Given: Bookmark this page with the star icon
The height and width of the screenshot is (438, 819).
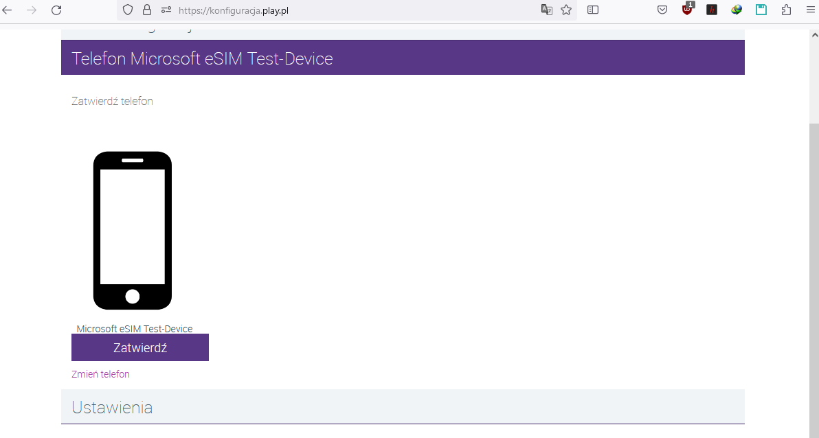Looking at the screenshot, I should tap(566, 10).
